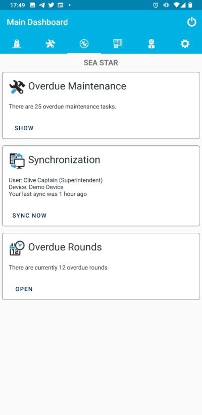Click the Overdue Rounds calendar clock icon
202x415 pixels.
click(17, 248)
